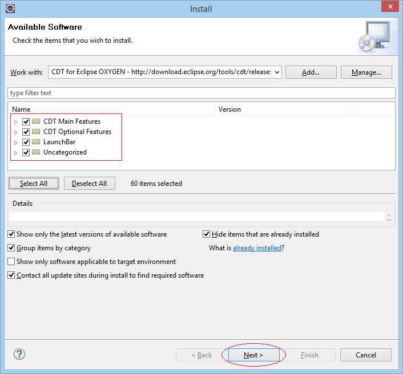Sort by the Name column header
Screen dimensions: 403x374
(111, 109)
